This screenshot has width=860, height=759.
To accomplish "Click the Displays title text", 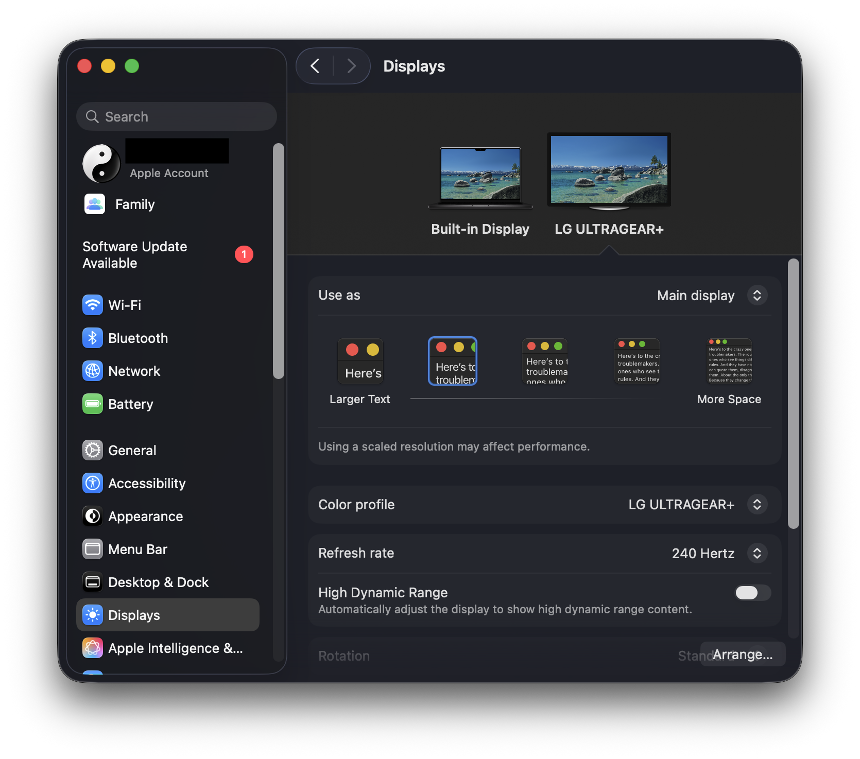I will (x=414, y=66).
